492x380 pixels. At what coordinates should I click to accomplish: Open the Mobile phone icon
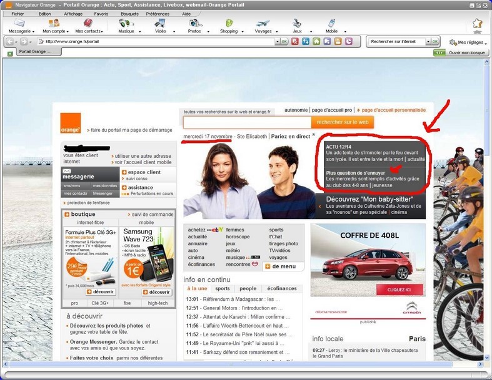(331, 23)
